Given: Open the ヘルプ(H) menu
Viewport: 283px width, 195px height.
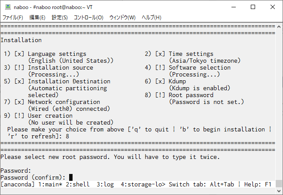Looking at the screenshot, I should (x=152, y=18).
